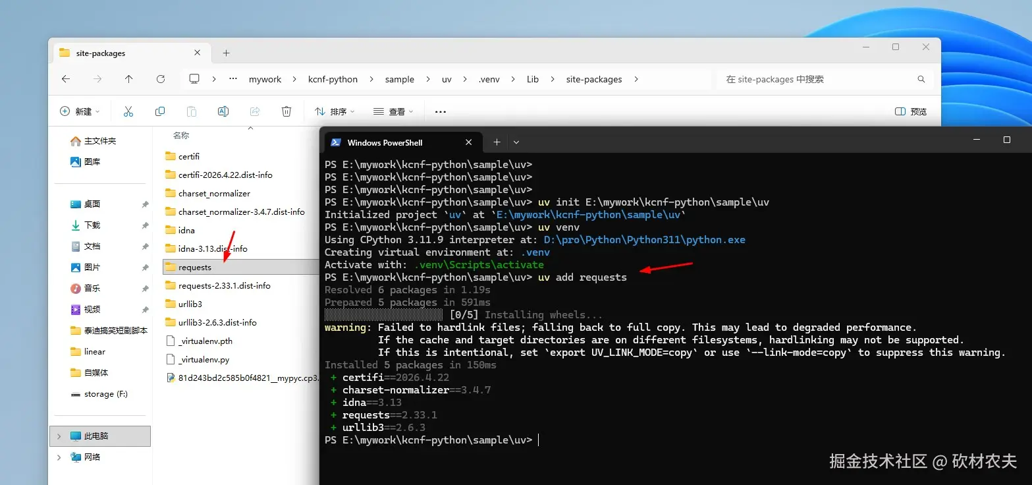Viewport: 1032px width, 485px height.
Task: Click the Copy icon in Explorer toolbar
Action: coord(160,111)
